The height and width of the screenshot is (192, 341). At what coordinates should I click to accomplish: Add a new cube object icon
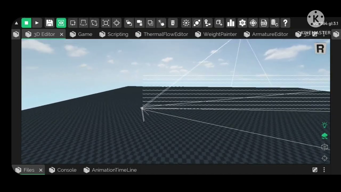(x=219, y=23)
